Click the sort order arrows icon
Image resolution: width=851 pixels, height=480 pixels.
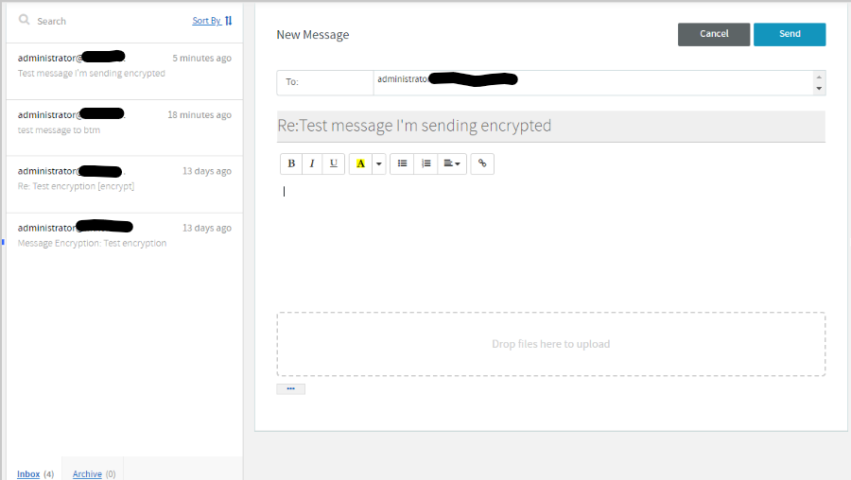pos(229,20)
